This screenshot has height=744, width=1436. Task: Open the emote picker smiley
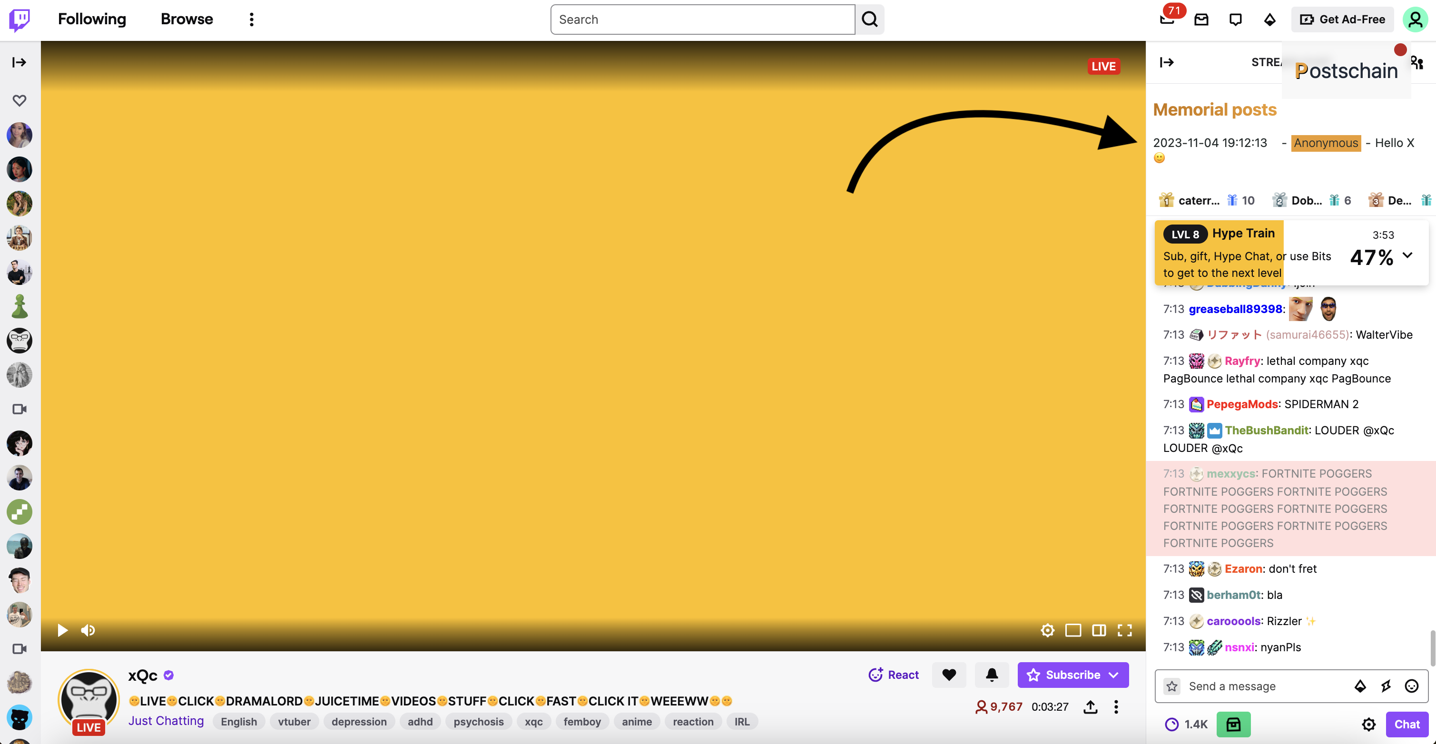point(1411,686)
